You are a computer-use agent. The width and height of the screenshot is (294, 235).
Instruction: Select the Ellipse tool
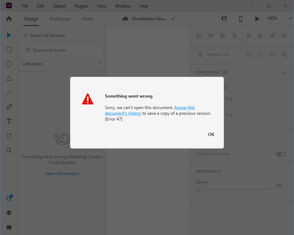click(9, 64)
